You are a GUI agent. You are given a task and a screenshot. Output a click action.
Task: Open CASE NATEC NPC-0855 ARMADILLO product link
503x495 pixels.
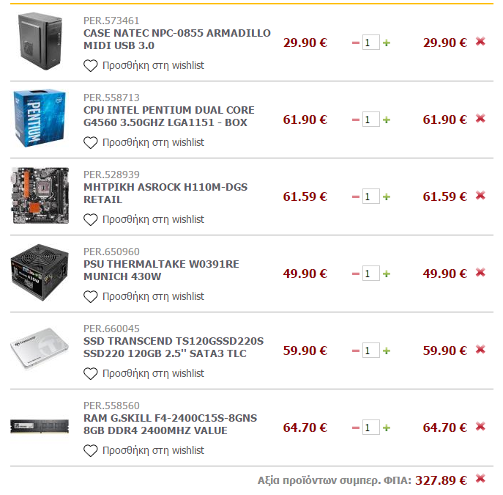[176, 39]
